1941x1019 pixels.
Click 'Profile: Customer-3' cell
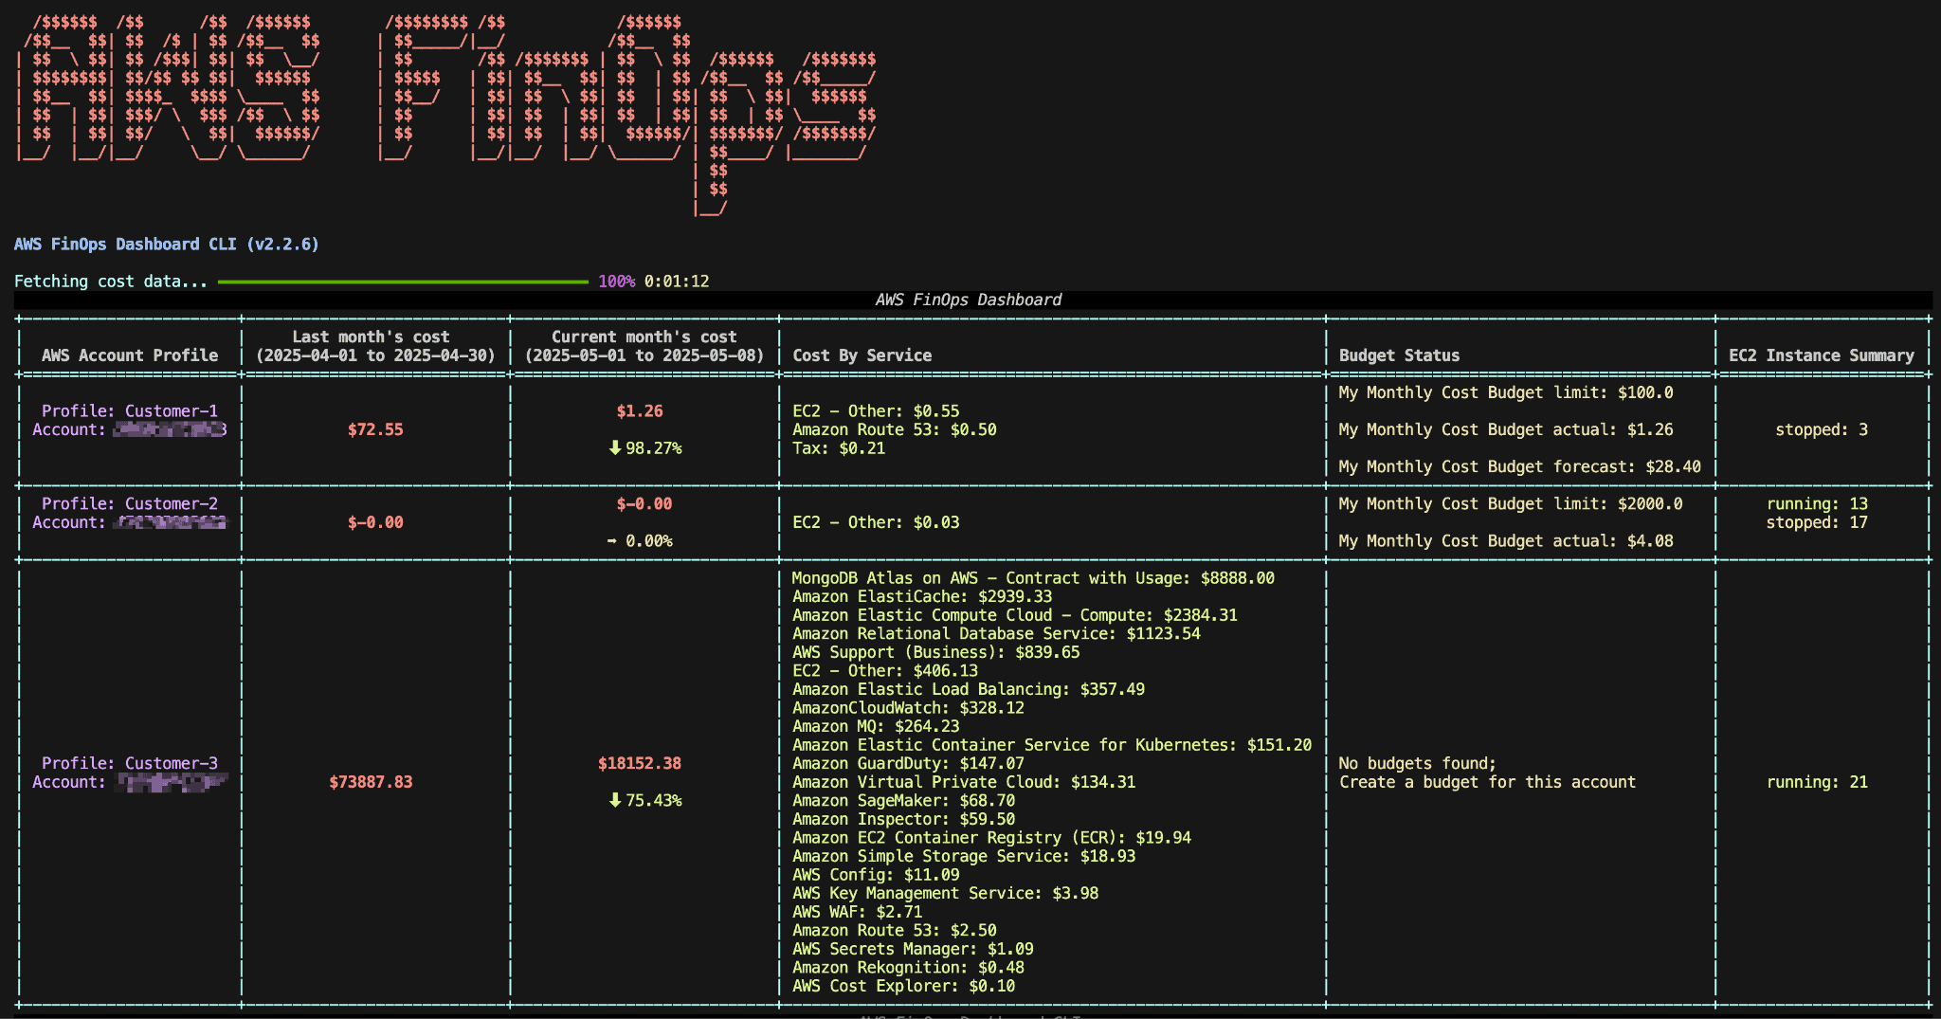pos(130,764)
